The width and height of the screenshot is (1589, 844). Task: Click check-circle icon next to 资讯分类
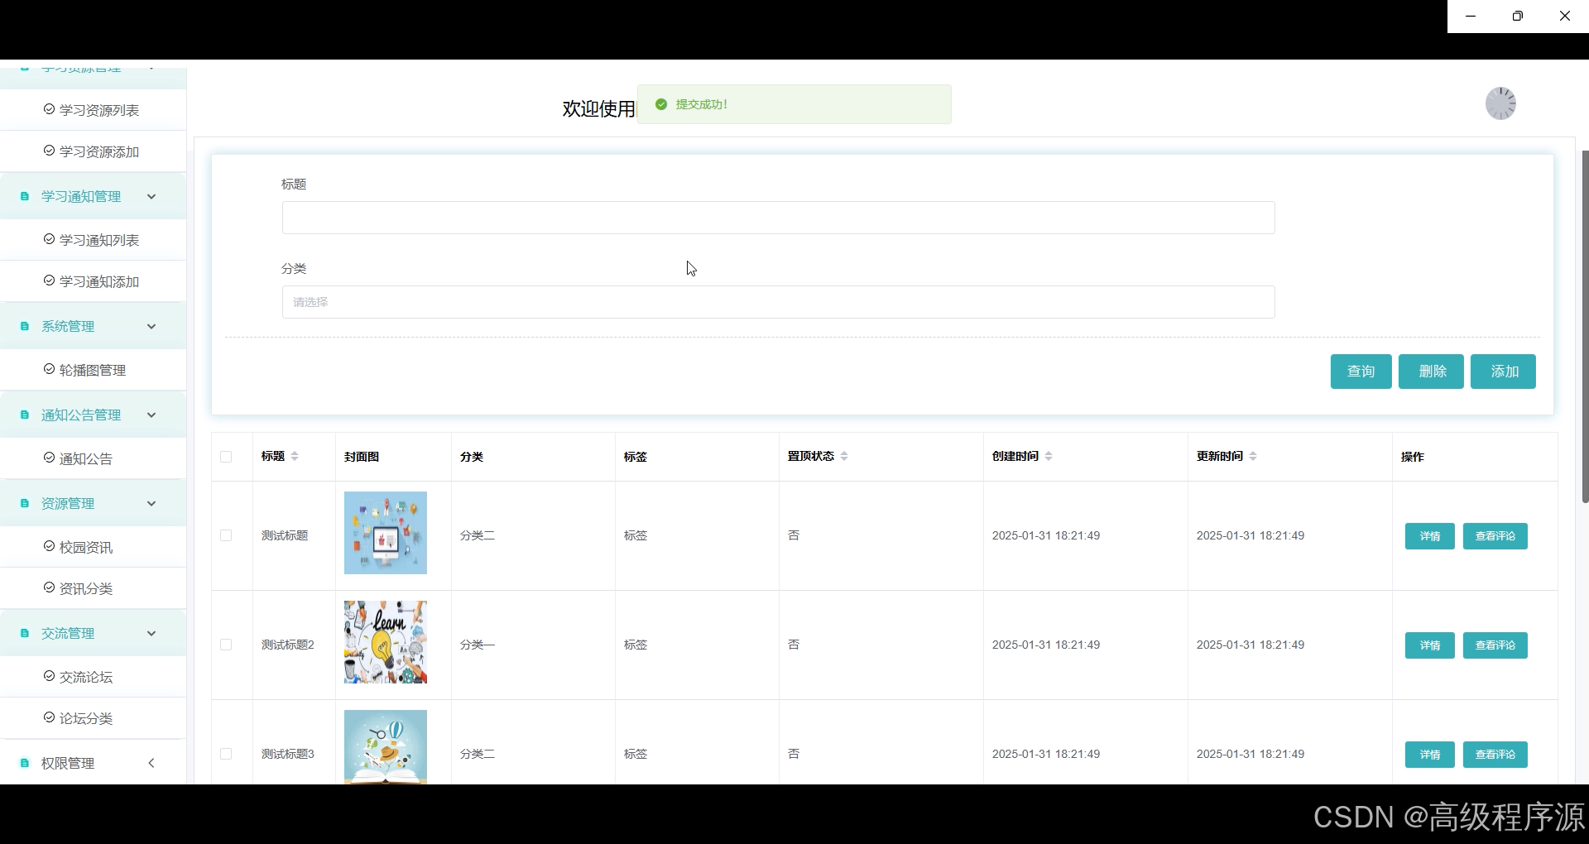click(49, 587)
